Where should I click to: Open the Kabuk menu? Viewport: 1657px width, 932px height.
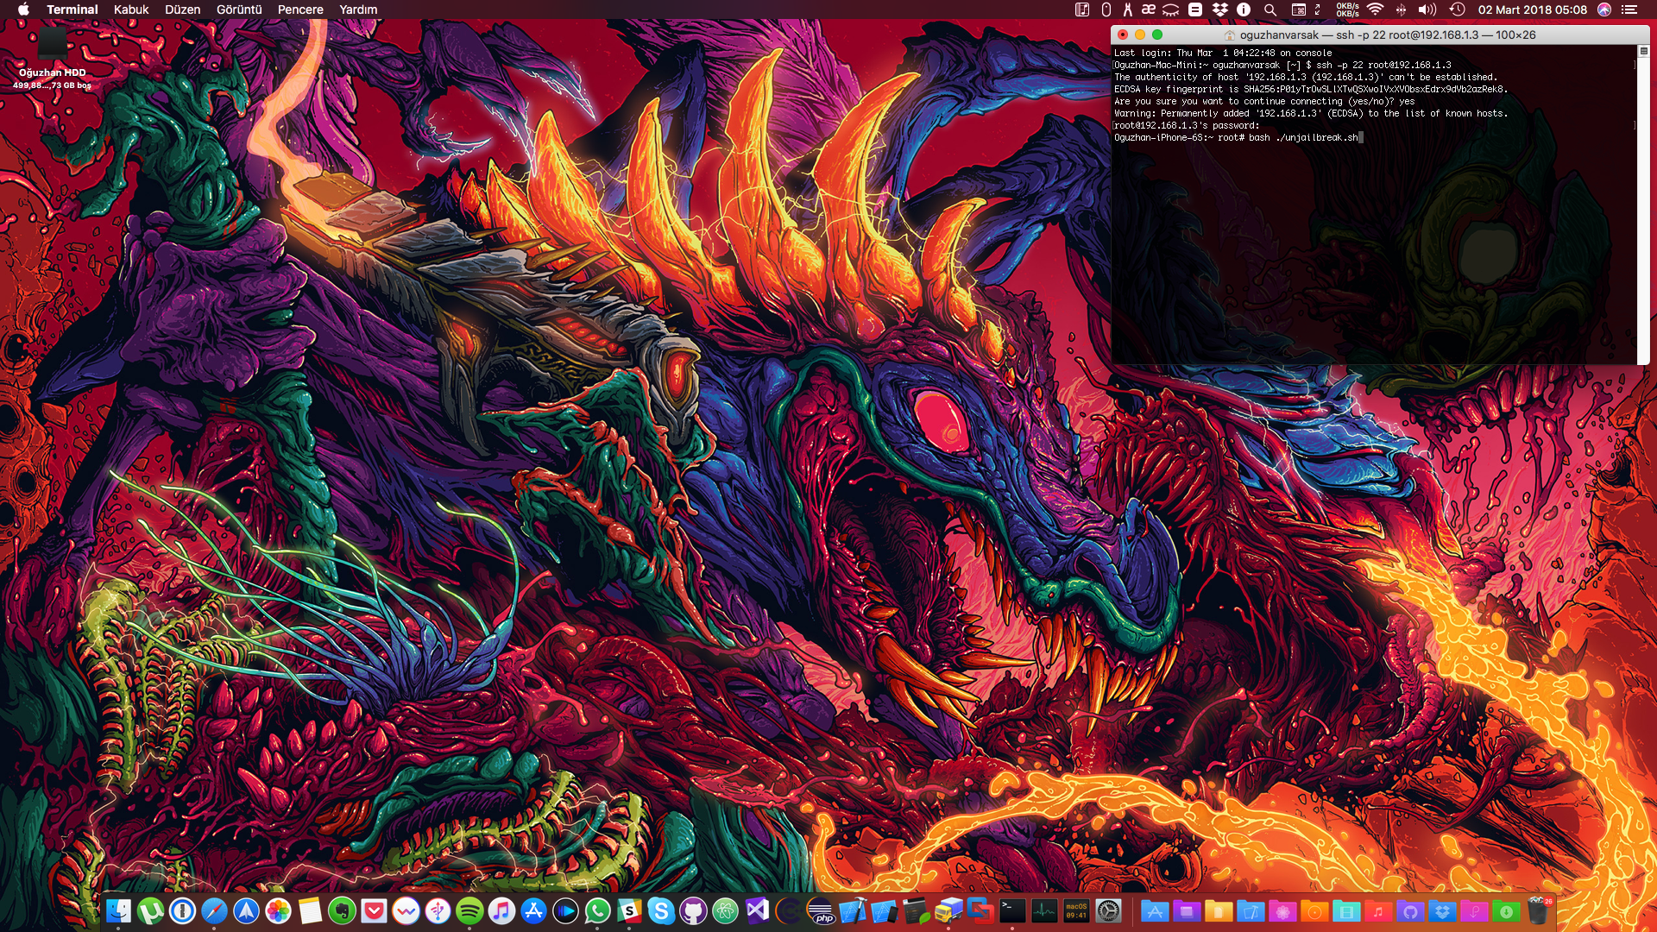131,9
